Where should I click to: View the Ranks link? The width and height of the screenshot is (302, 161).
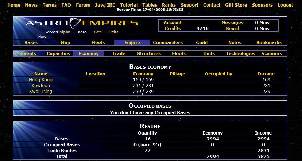click(169, 5)
